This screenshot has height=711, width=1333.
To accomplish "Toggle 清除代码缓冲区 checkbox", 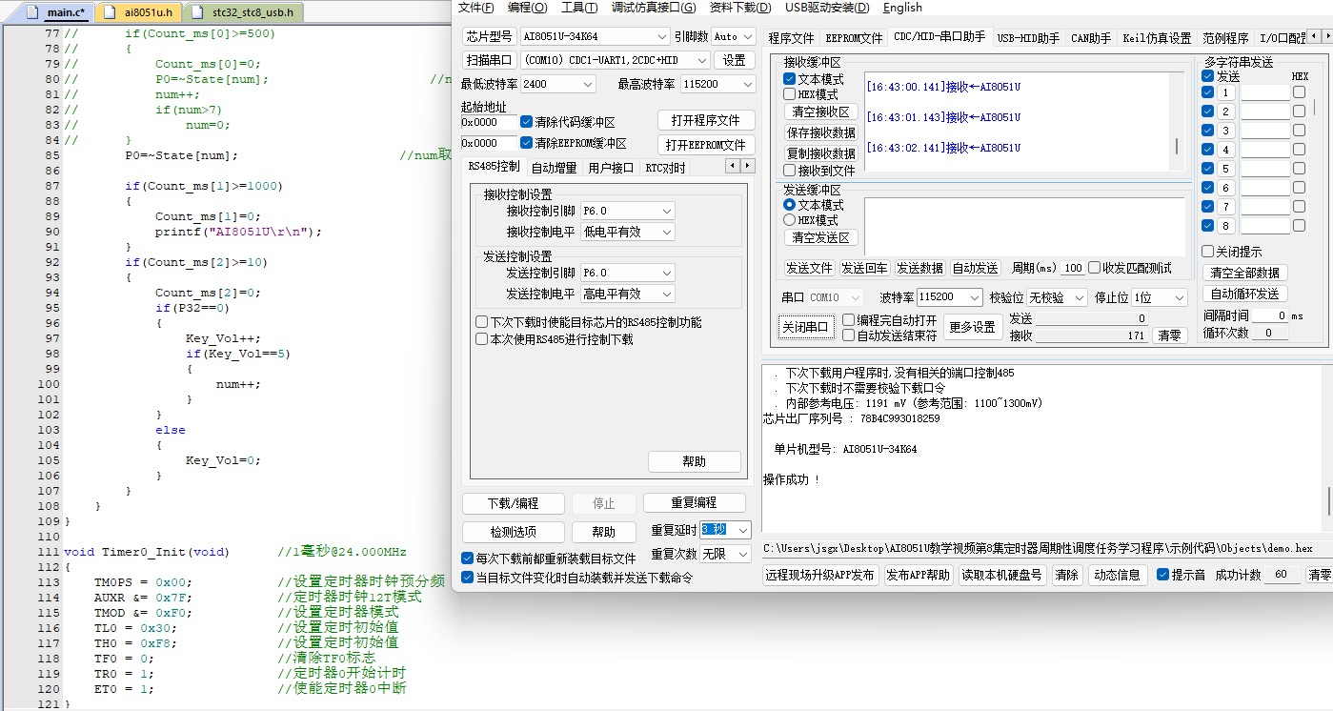I will (527, 122).
